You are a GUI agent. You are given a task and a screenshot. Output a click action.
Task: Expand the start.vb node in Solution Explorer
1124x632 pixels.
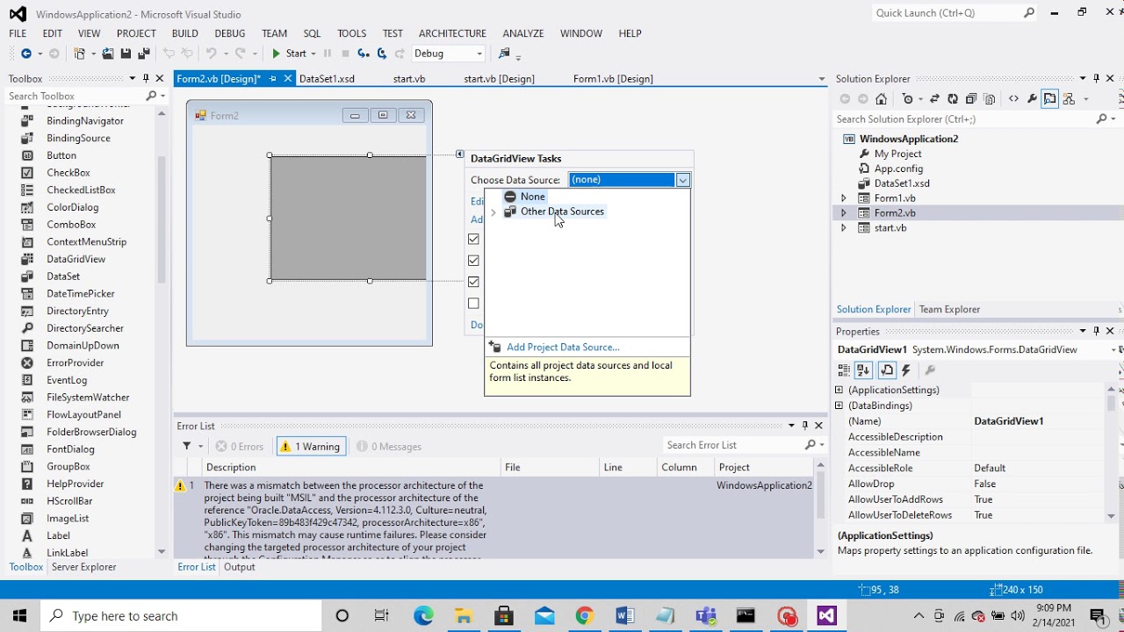844,228
